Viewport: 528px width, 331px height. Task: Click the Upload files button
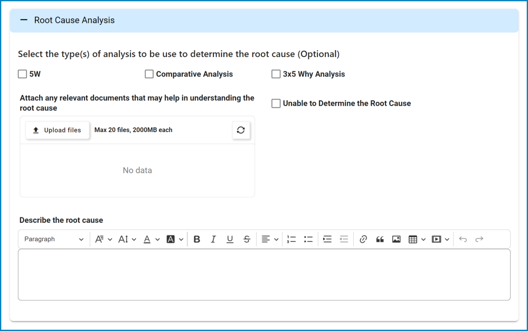click(57, 130)
